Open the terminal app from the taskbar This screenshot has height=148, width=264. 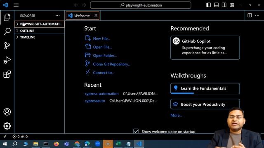click(46, 144)
